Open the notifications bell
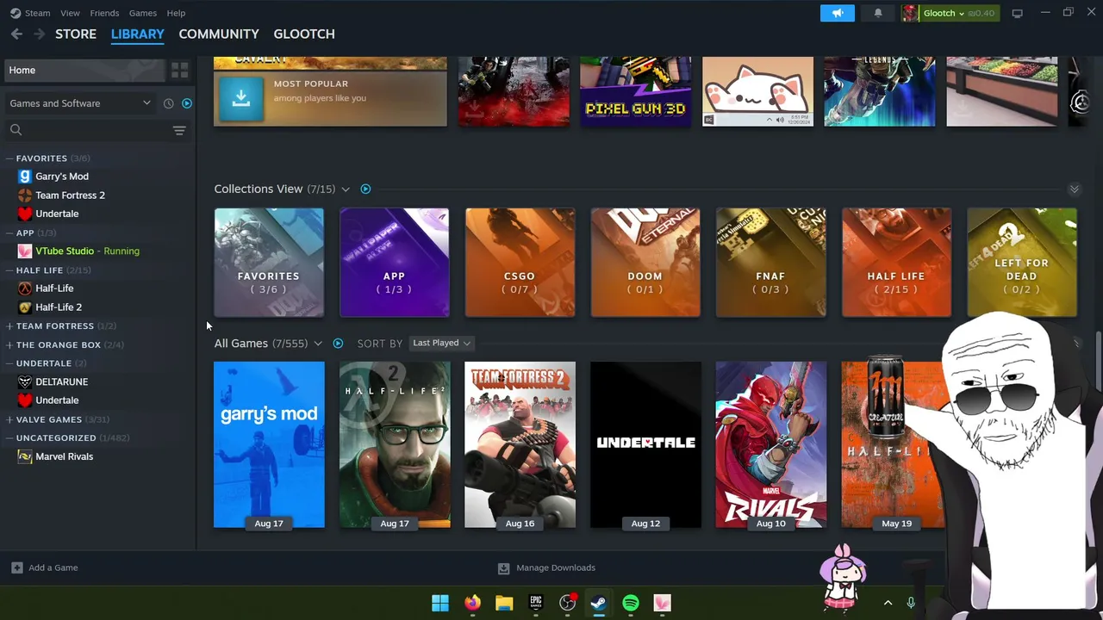Viewport: 1103px width, 620px height. (878, 13)
